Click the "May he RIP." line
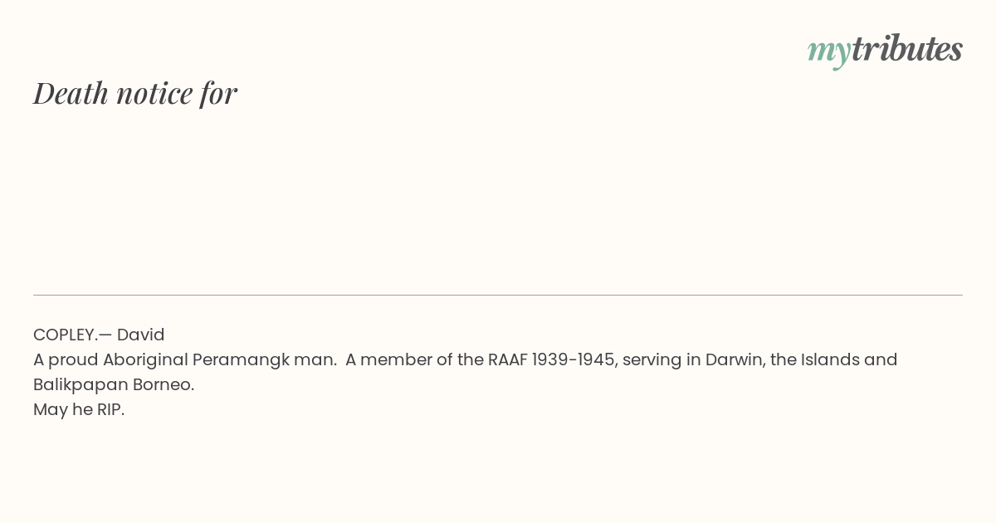 [79, 409]
